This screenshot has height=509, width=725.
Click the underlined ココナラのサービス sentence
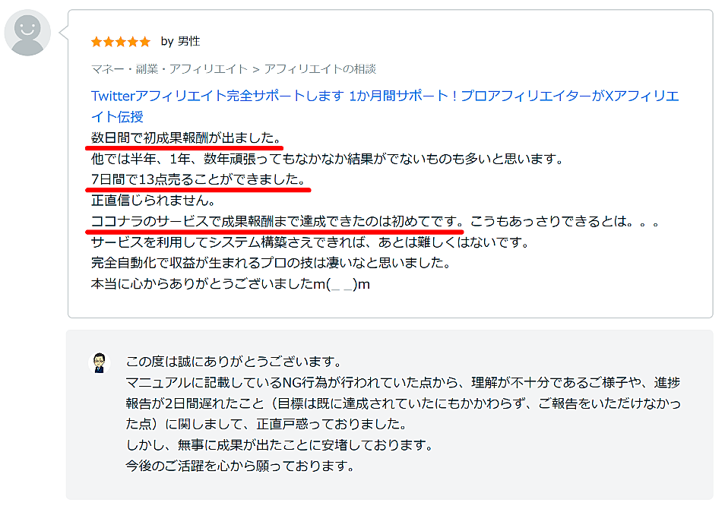(277, 221)
